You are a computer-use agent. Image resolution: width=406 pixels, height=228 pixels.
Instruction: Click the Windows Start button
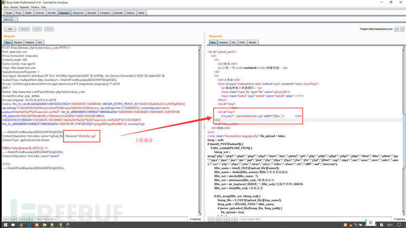pos(5,225)
